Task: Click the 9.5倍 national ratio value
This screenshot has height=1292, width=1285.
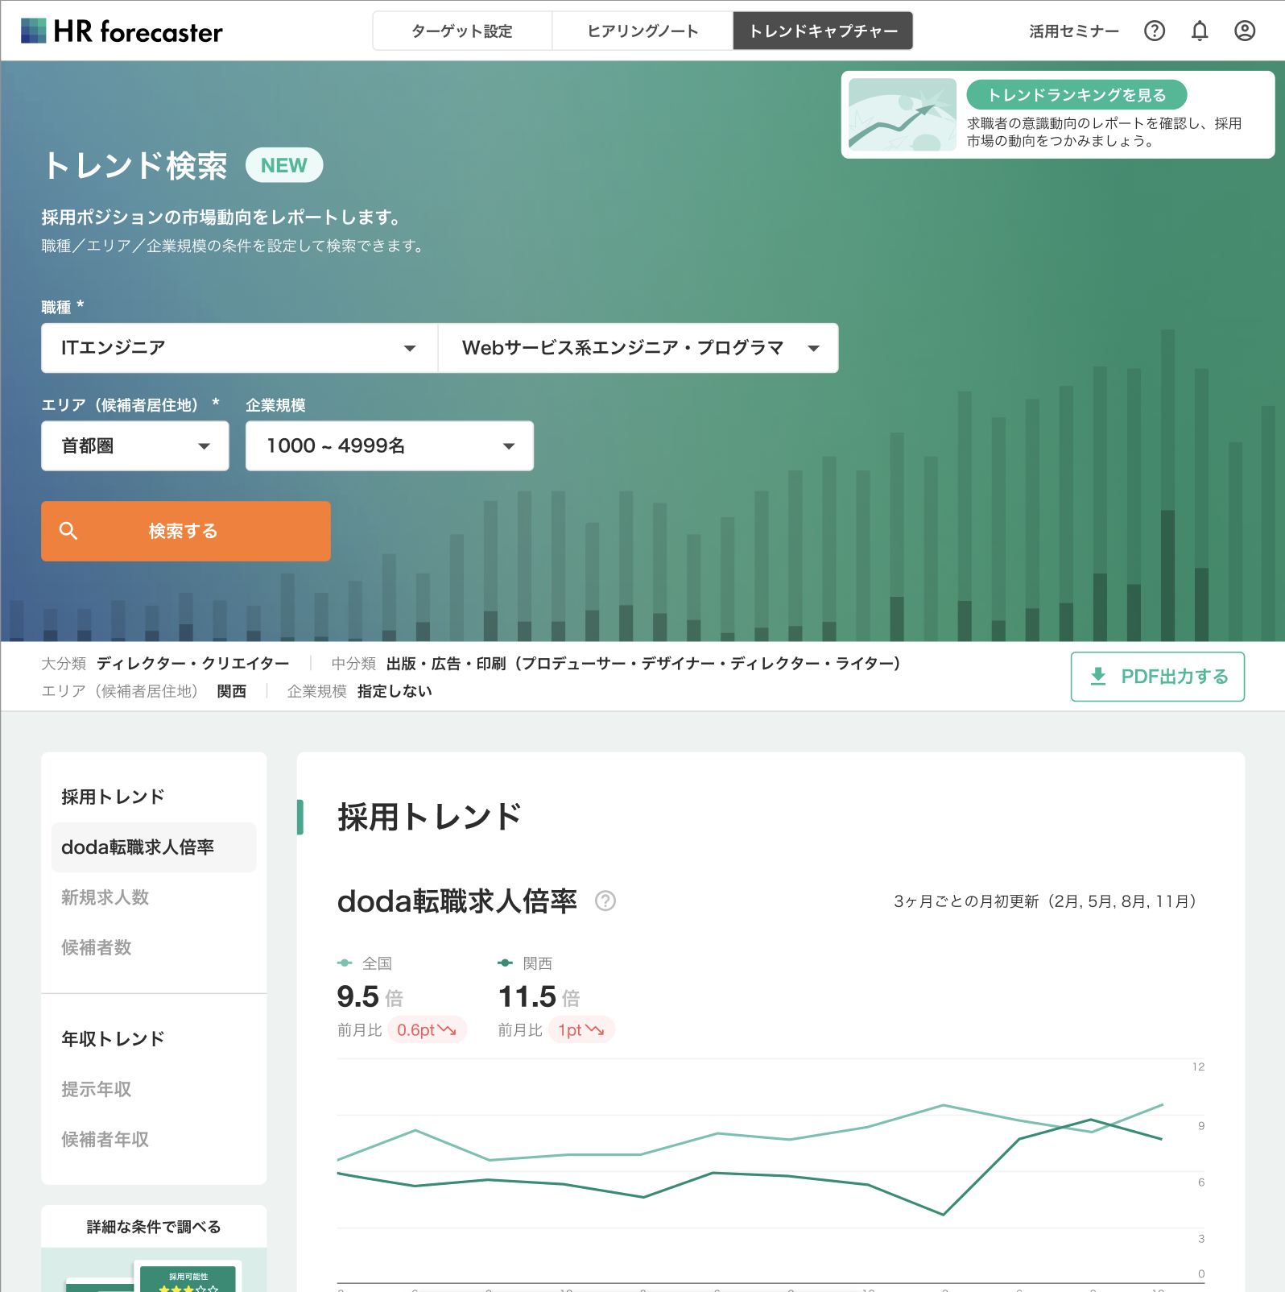Action: pos(370,997)
